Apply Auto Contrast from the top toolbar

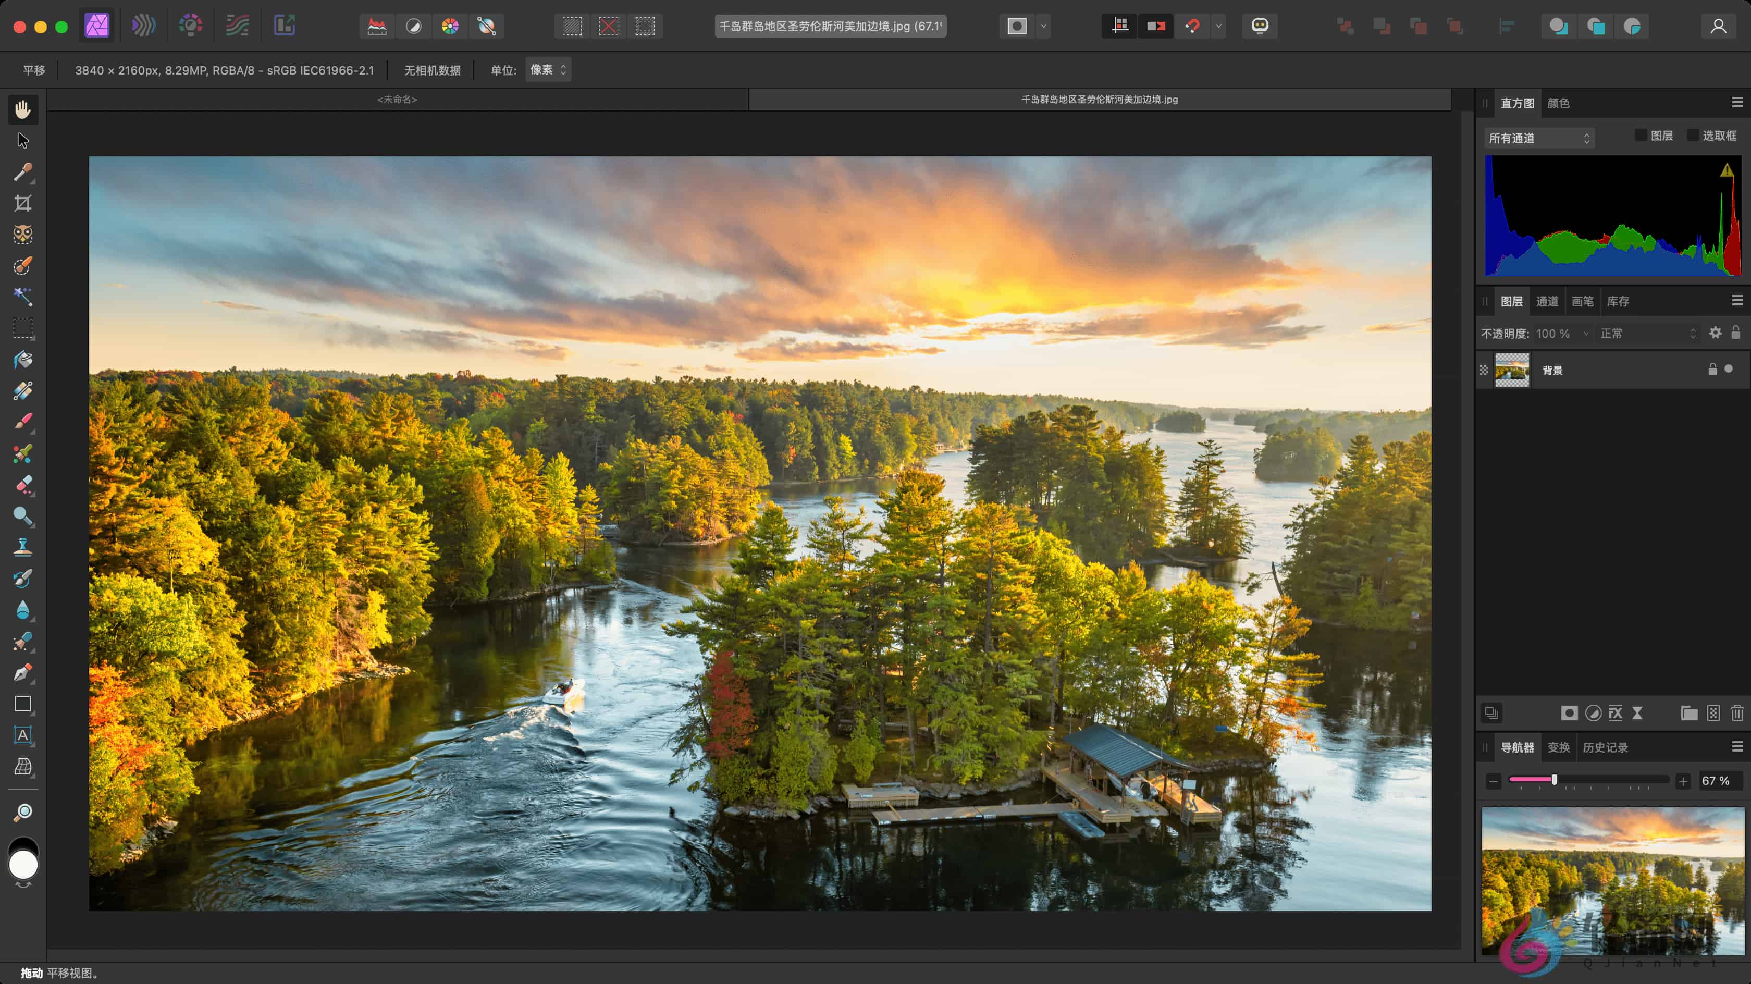coord(414,27)
